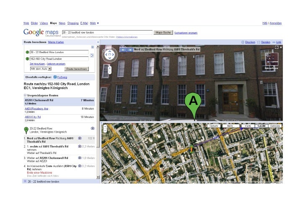Zoom in the satellite map

pos(105,127)
